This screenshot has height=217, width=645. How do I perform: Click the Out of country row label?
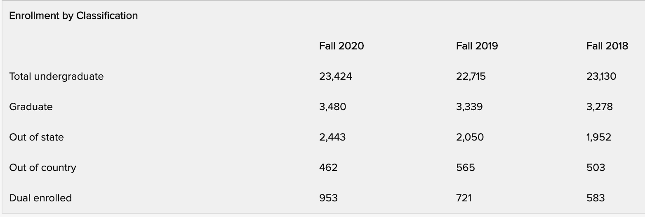(42, 167)
